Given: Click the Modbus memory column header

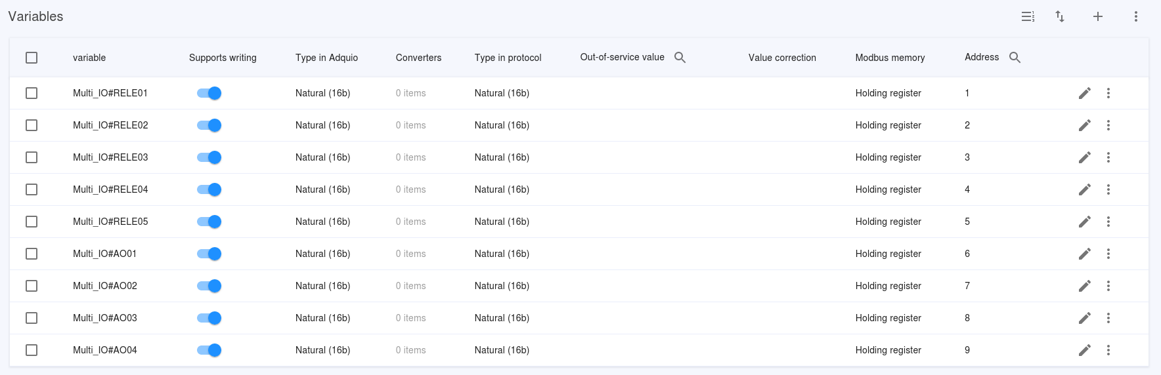Looking at the screenshot, I should coord(889,58).
